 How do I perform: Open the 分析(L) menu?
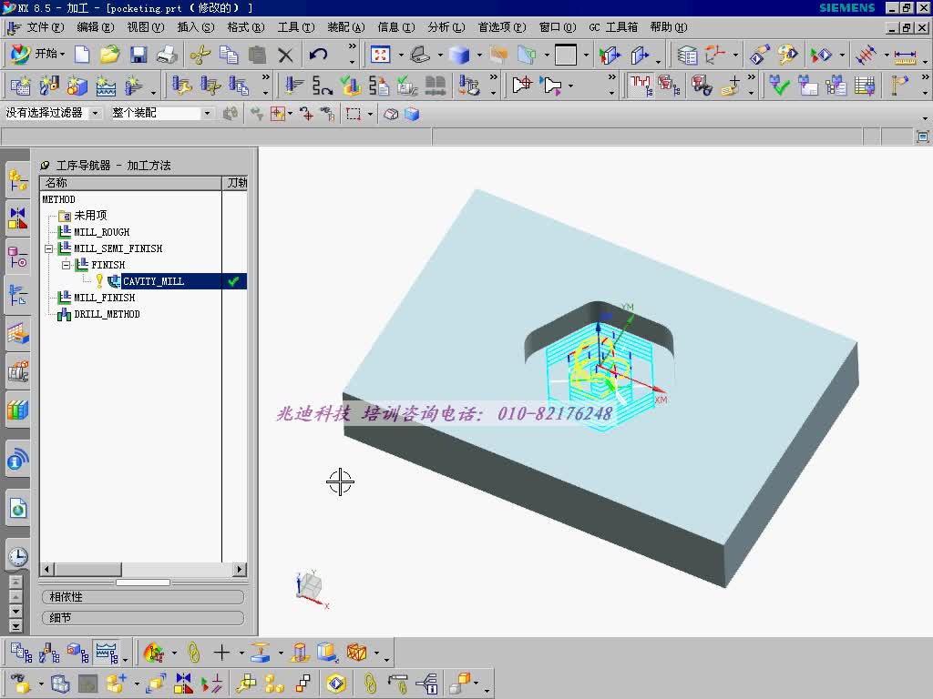tap(446, 27)
